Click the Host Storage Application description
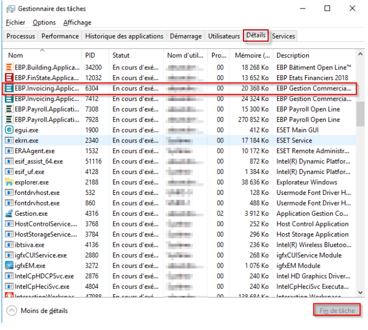Image resolution: width=368 pixels, height=330 pixels. (x=312, y=234)
